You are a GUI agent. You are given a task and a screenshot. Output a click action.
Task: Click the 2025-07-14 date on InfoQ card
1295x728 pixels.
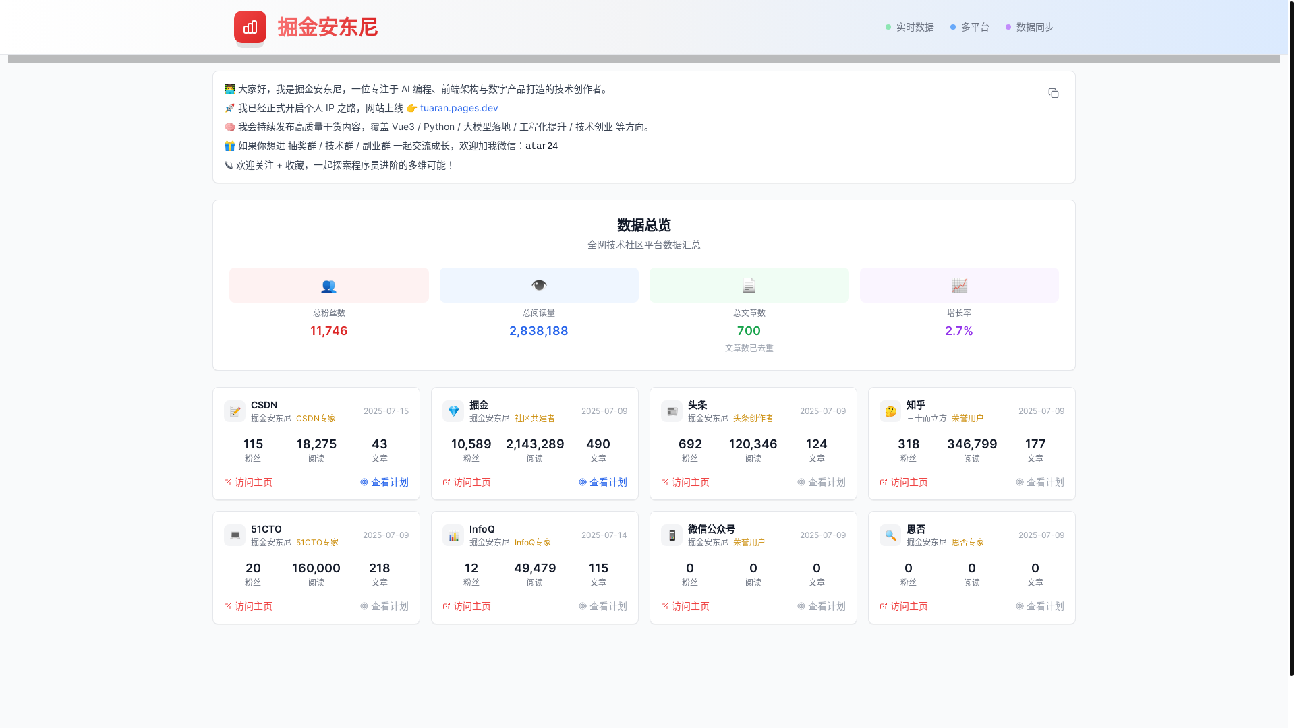(604, 535)
